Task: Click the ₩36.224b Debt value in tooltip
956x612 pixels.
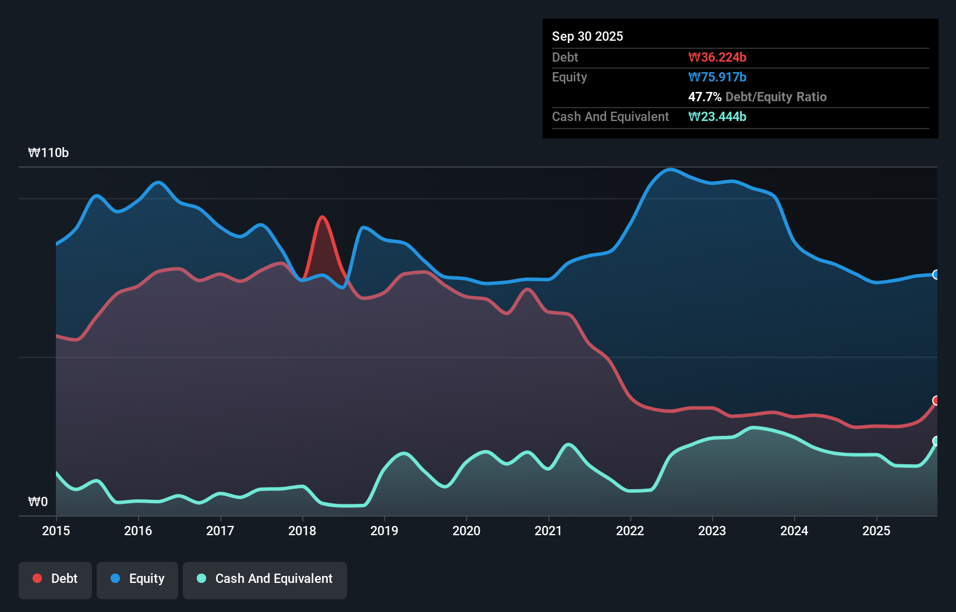Action: (x=718, y=57)
